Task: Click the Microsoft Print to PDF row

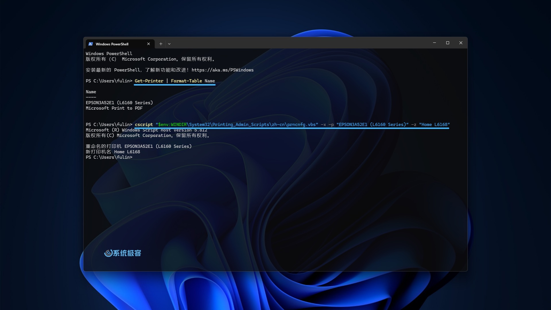Action: (x=114, y=108)
